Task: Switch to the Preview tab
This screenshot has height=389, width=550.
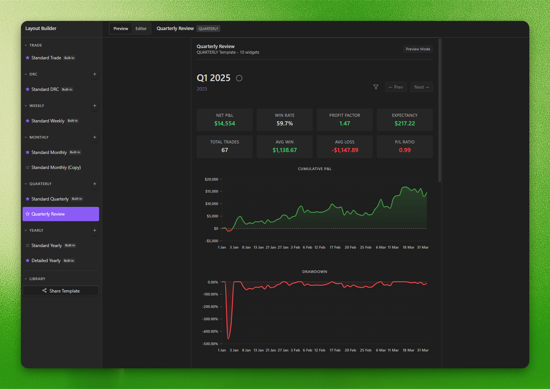Action: click(121, 29)
